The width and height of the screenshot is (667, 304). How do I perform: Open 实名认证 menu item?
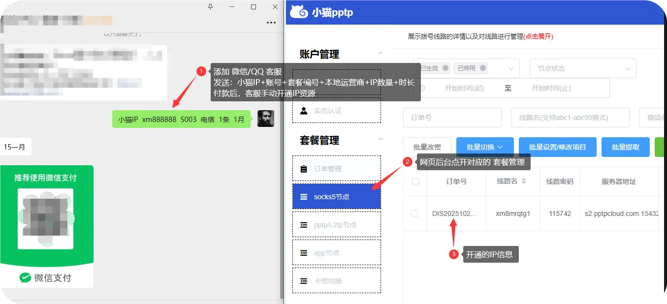[337, 111]
